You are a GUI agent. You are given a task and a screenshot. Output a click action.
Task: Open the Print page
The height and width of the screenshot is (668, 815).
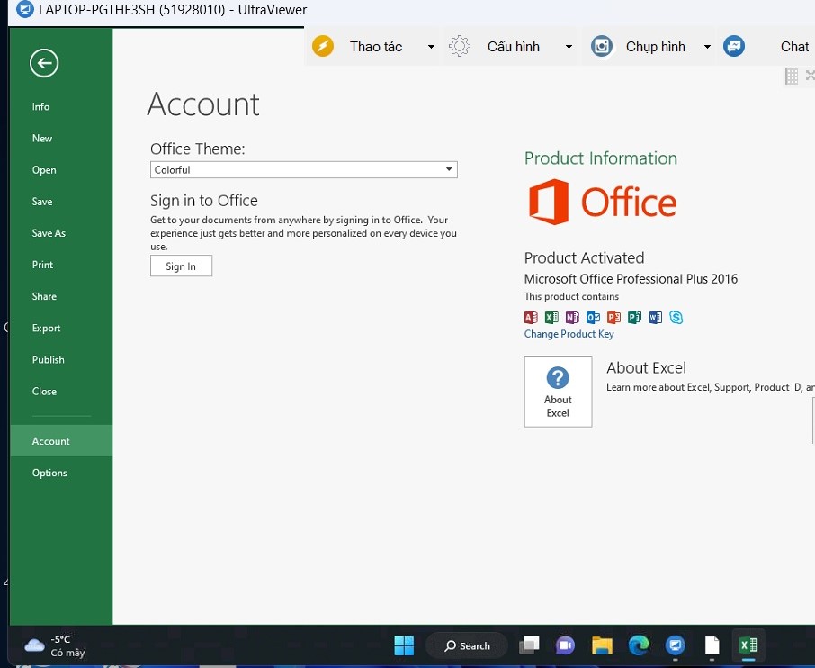point(42,265)
